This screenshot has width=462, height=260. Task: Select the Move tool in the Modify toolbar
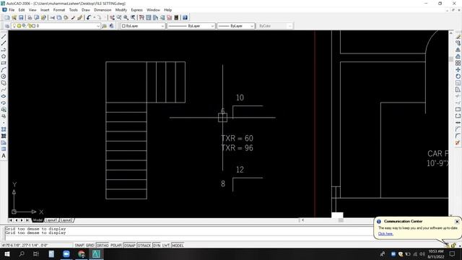pos(458,70)
